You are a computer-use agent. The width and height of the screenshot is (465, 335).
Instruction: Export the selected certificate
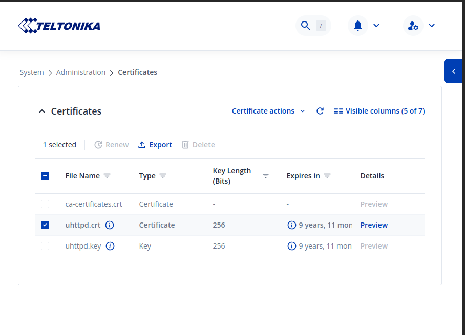155,145
